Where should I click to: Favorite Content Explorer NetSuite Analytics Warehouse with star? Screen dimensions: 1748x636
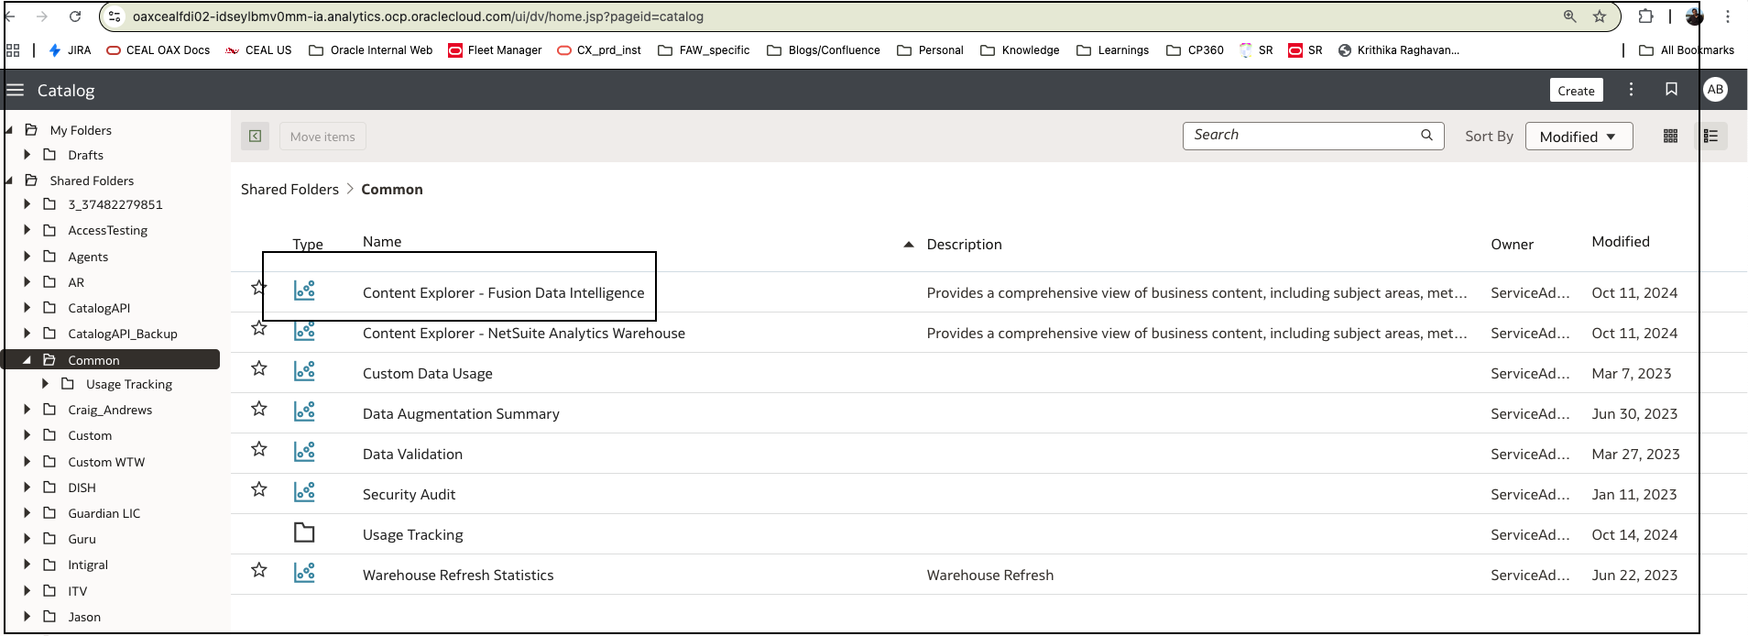[259, 328]
